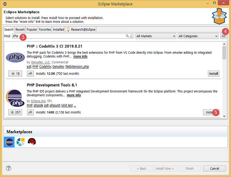Click the CodeMix tag link
The width and height of the screenshot is (231, 177).
click(45, 66)
